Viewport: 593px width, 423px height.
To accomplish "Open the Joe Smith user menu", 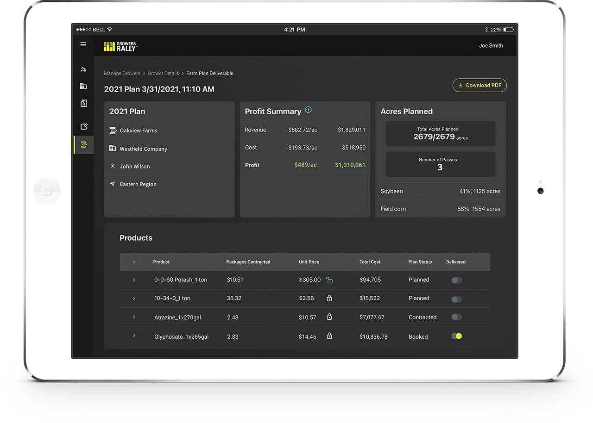I will [491, 45].
